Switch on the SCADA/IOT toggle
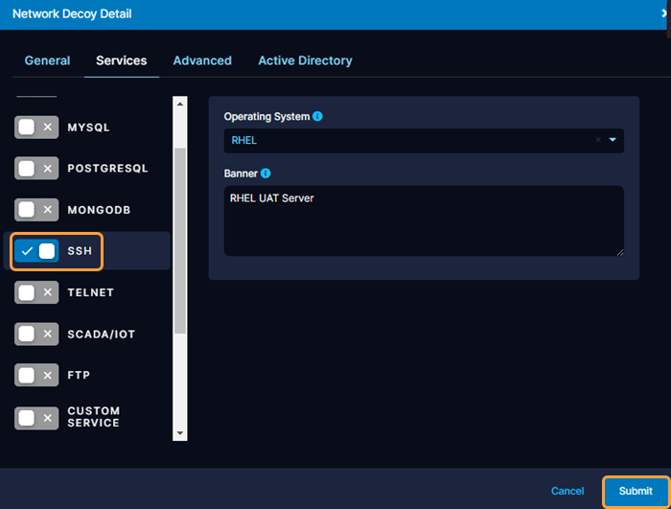The width and height of the screenshot is (671, 509). click(x=36, y=334)
